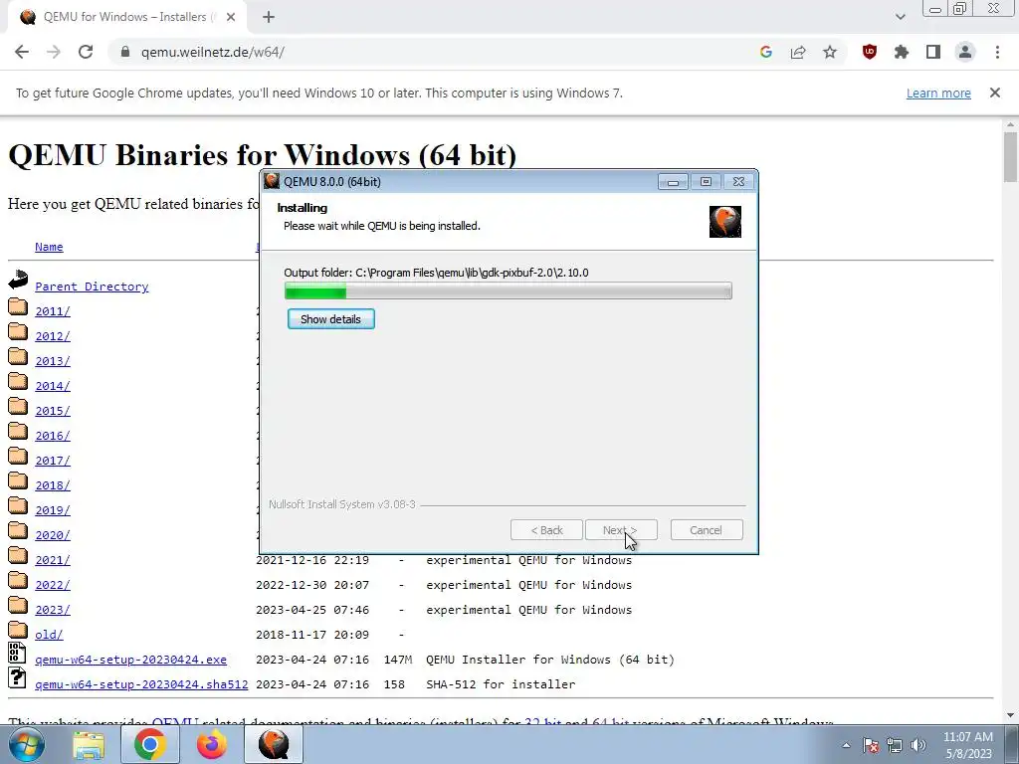Open the 2018/ folder link
This screenshot has width=1019, height=764.
click(x=53, y=485)
